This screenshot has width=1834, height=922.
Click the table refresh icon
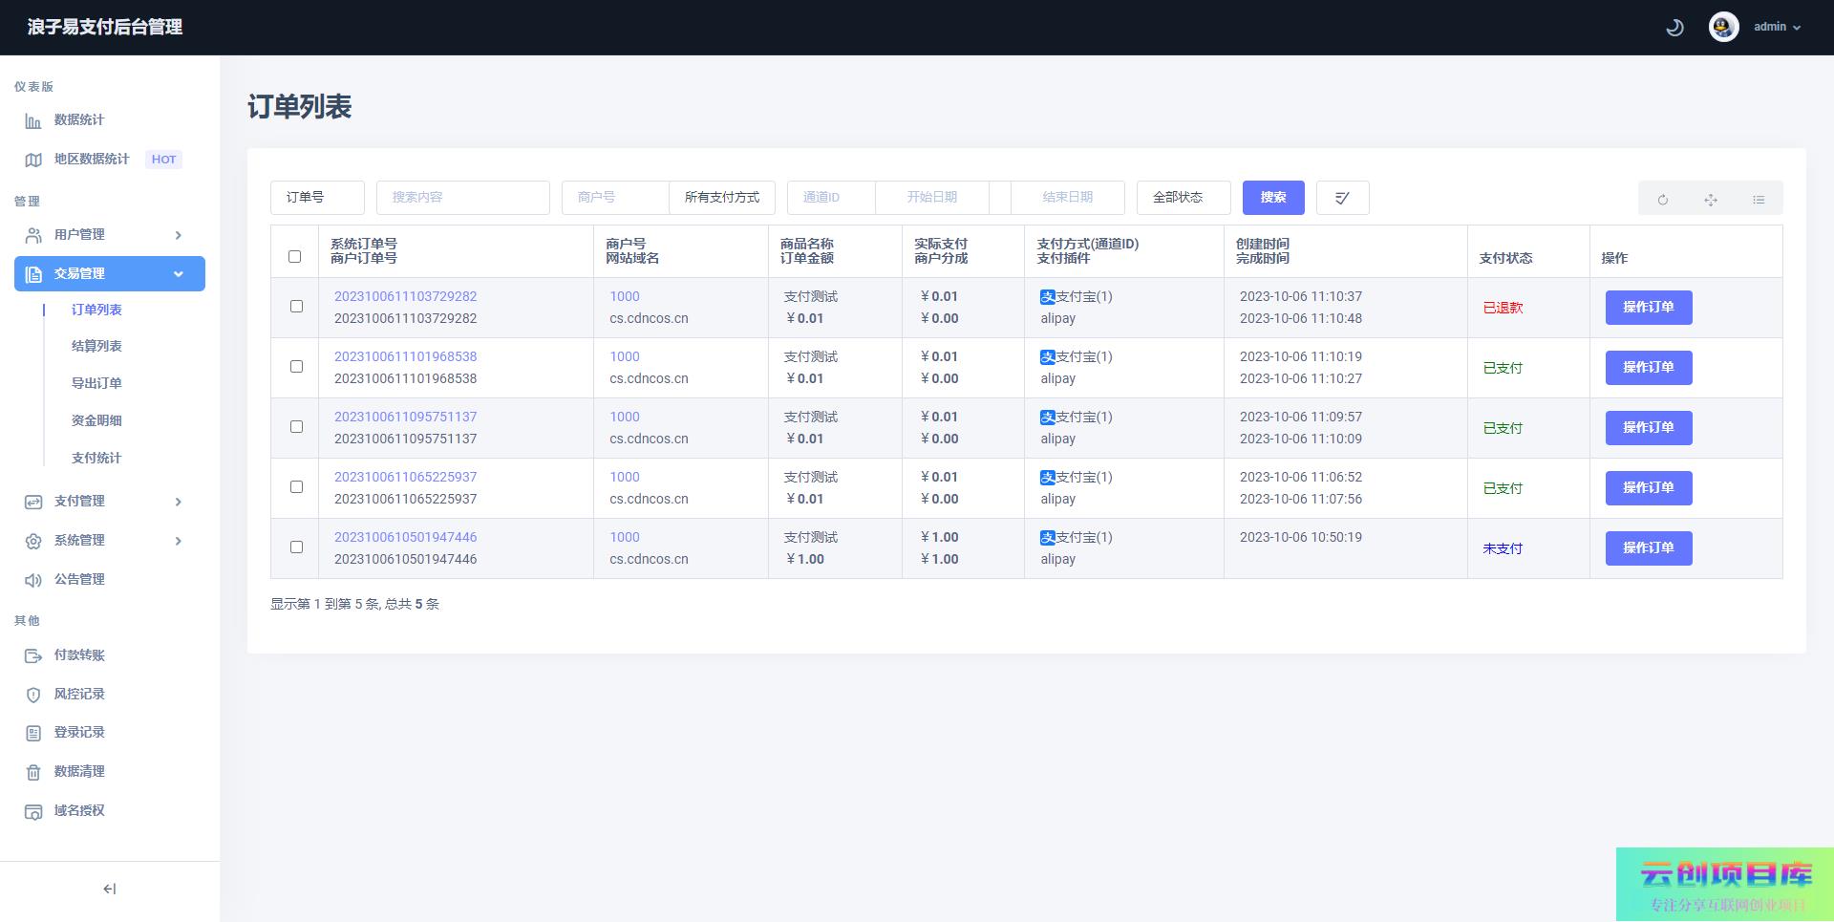tap(1662, 199)
